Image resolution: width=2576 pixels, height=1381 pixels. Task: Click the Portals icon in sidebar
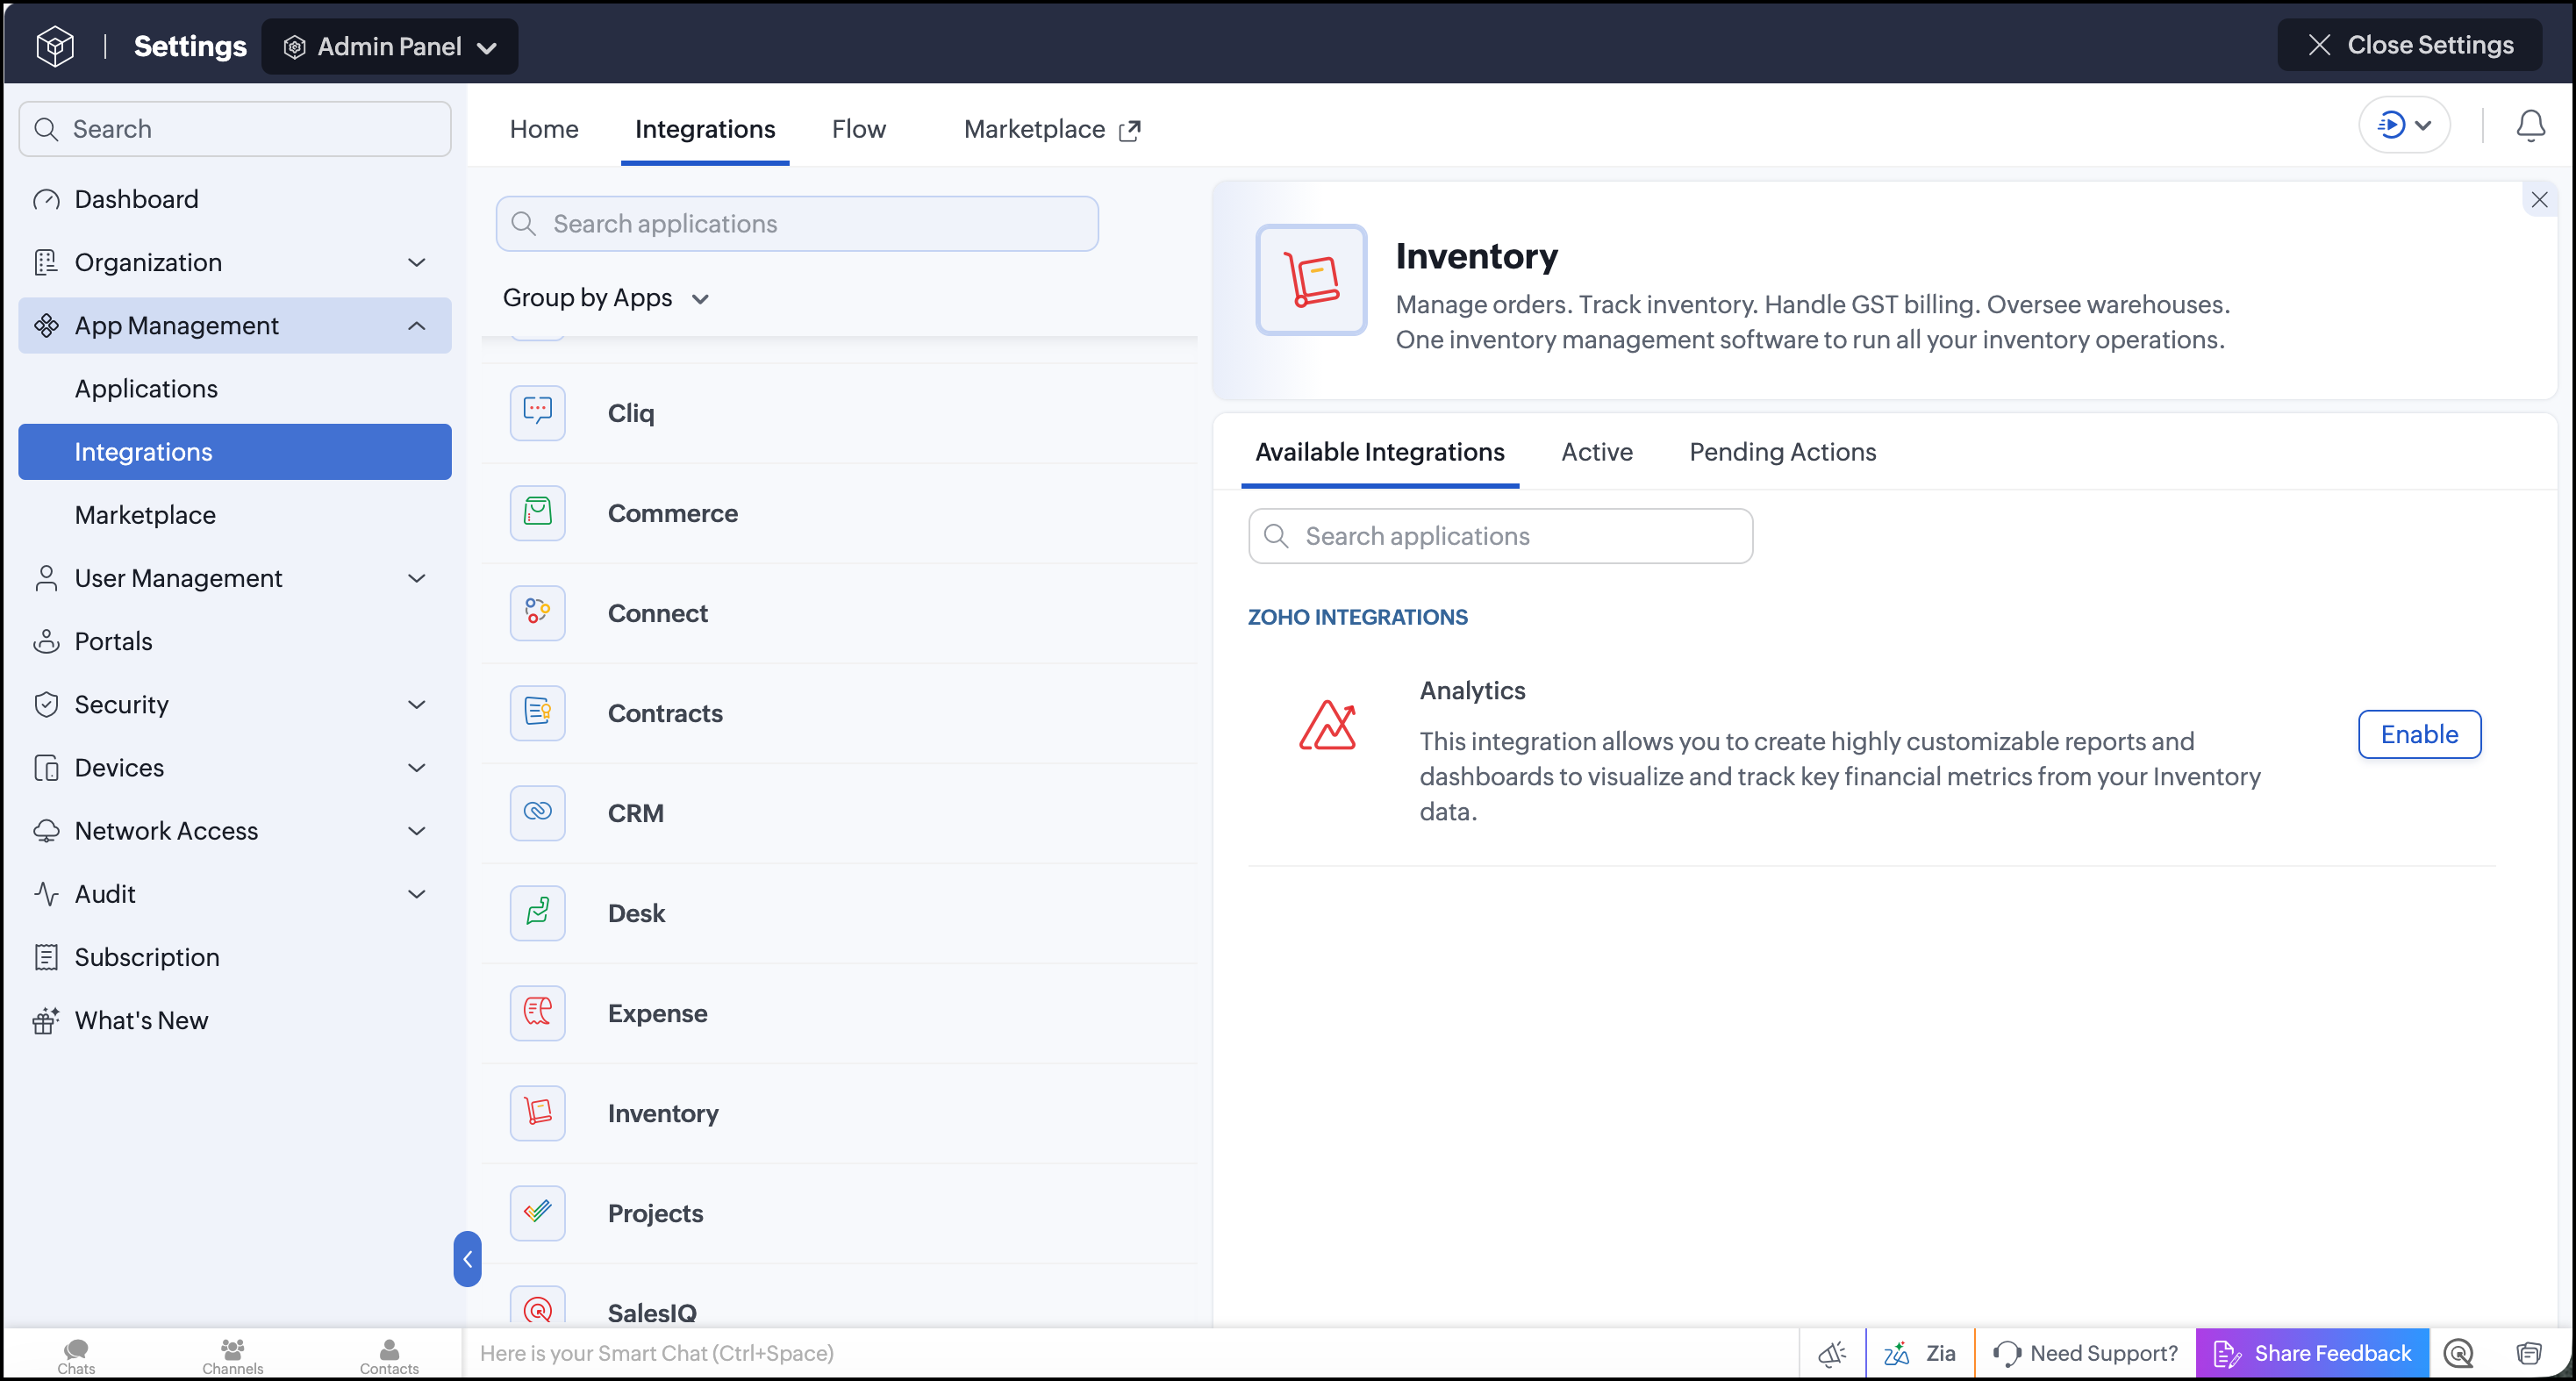click(x=46, y=642)
